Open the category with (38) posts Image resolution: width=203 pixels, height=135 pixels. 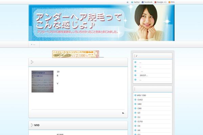click(139, 109)
